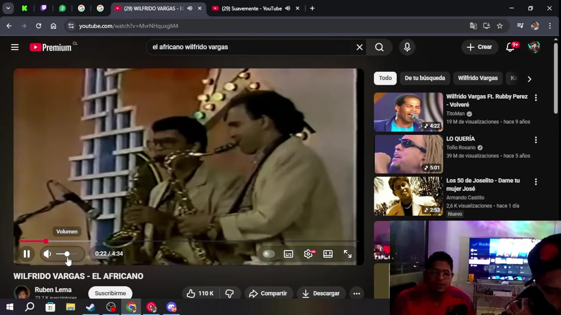This screenshot has height=315, width=561.
Task: Click the Toño Rosario channel name
Action: pyautogui.click(x=461, y=147)
